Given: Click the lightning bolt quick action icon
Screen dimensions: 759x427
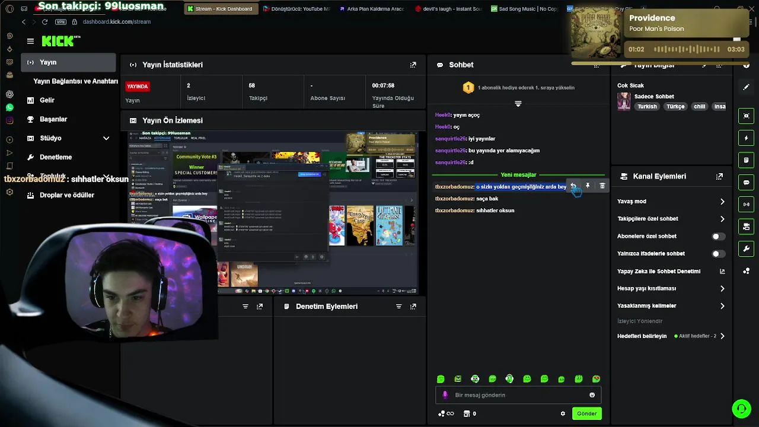Looking at the screenshot, I should point(746,138).
